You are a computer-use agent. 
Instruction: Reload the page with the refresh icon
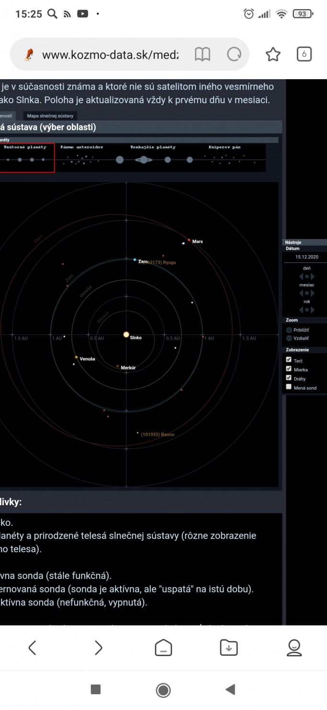click(x=234, y=55)
